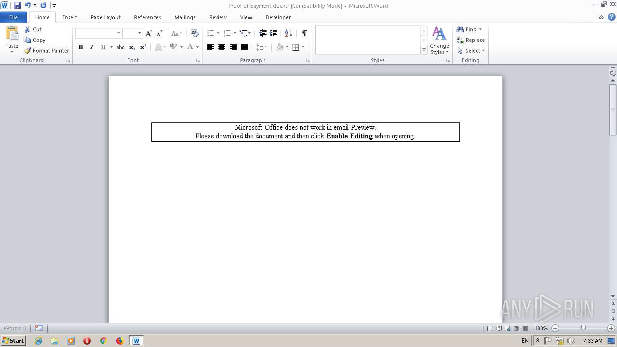Toggle Italic formatting

92,47
